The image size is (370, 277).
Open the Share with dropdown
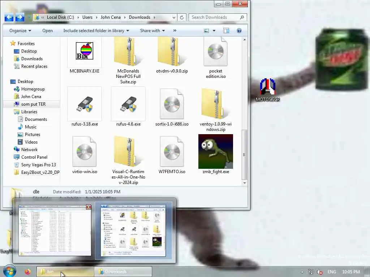click(x=152, y=31)
